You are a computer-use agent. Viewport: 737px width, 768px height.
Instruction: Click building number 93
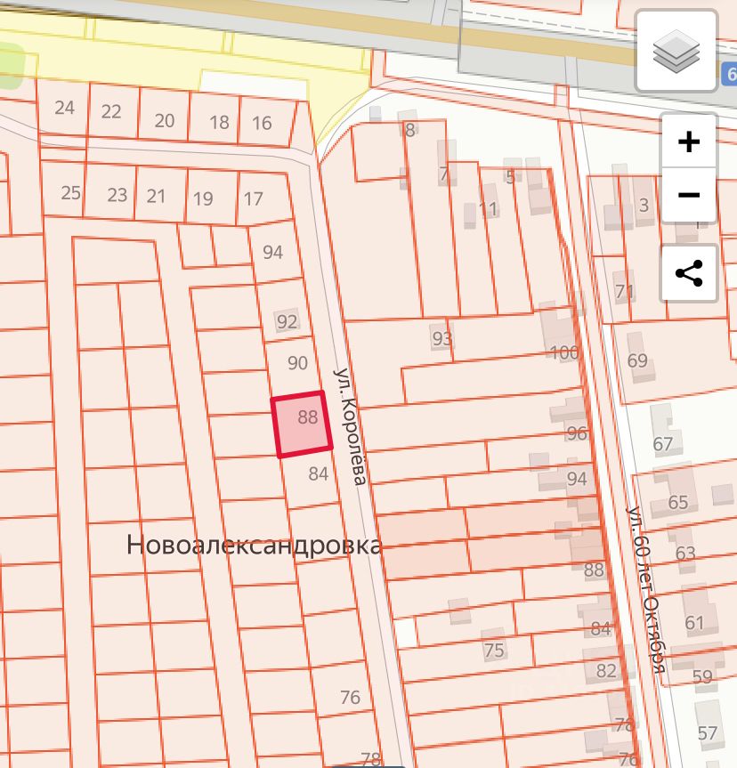(441, 338)
